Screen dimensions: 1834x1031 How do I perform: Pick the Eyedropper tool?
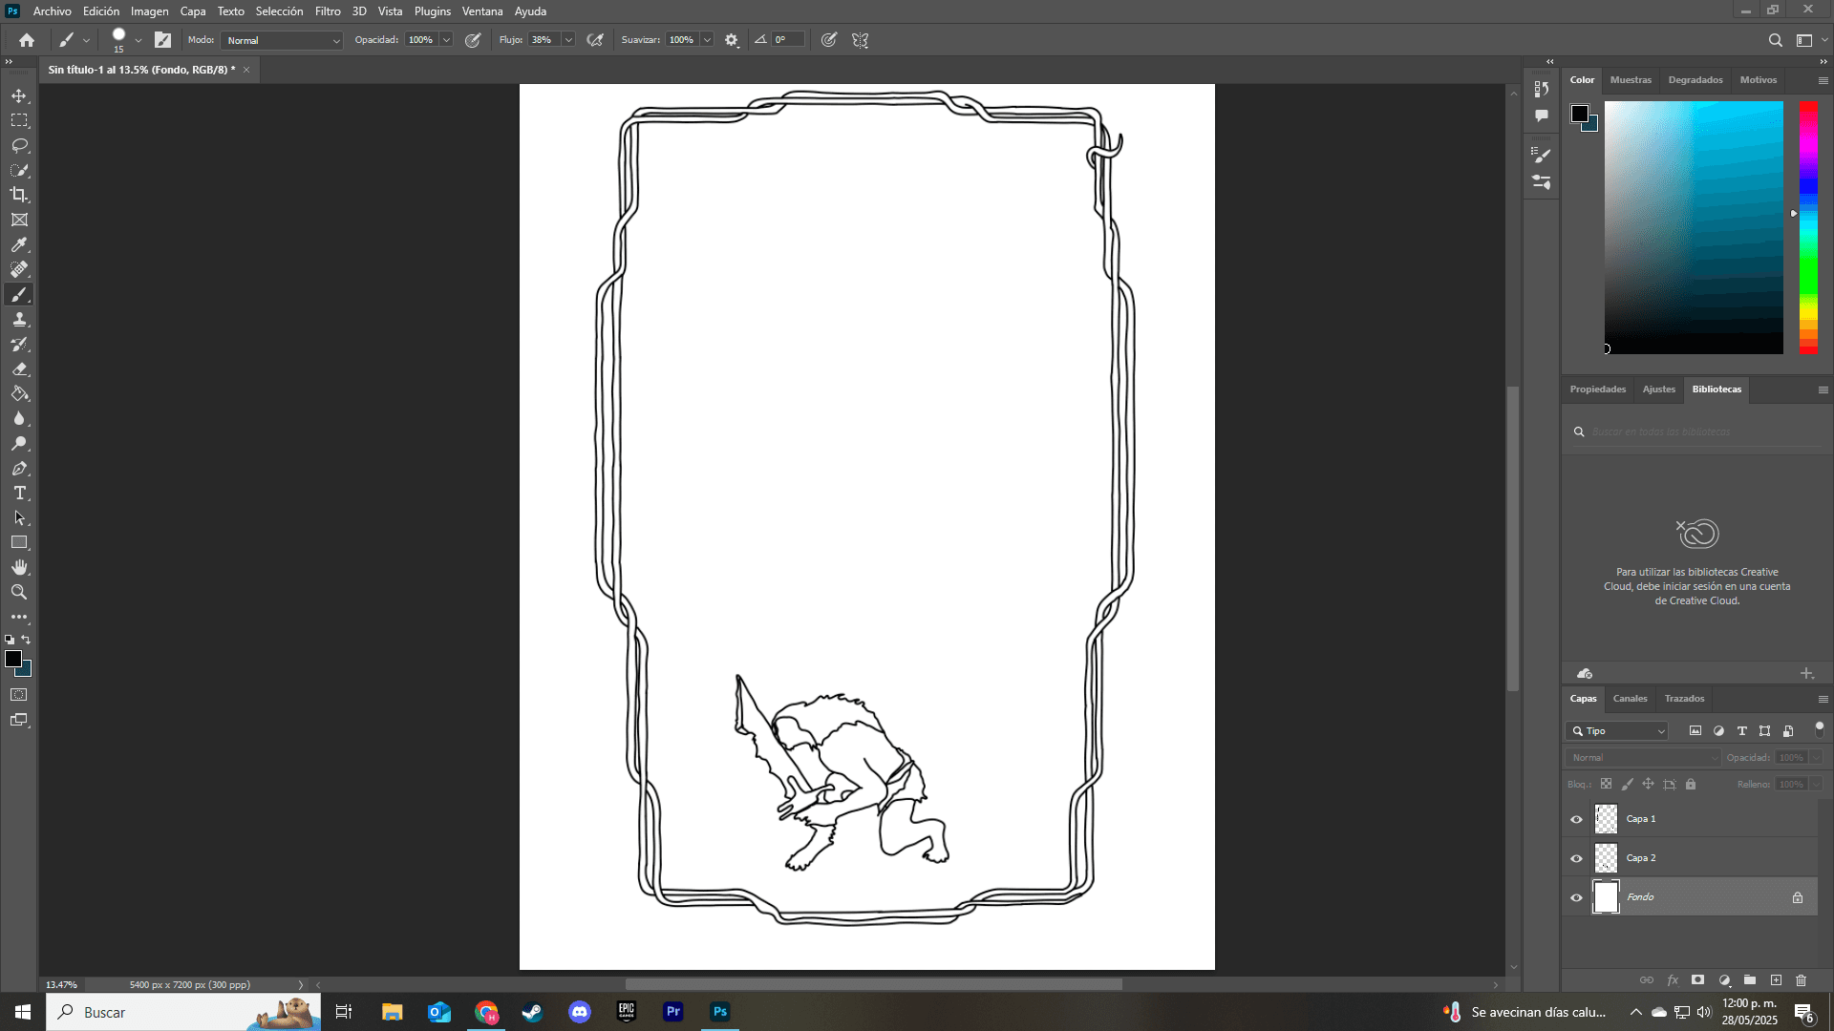[x=19, y=245]
